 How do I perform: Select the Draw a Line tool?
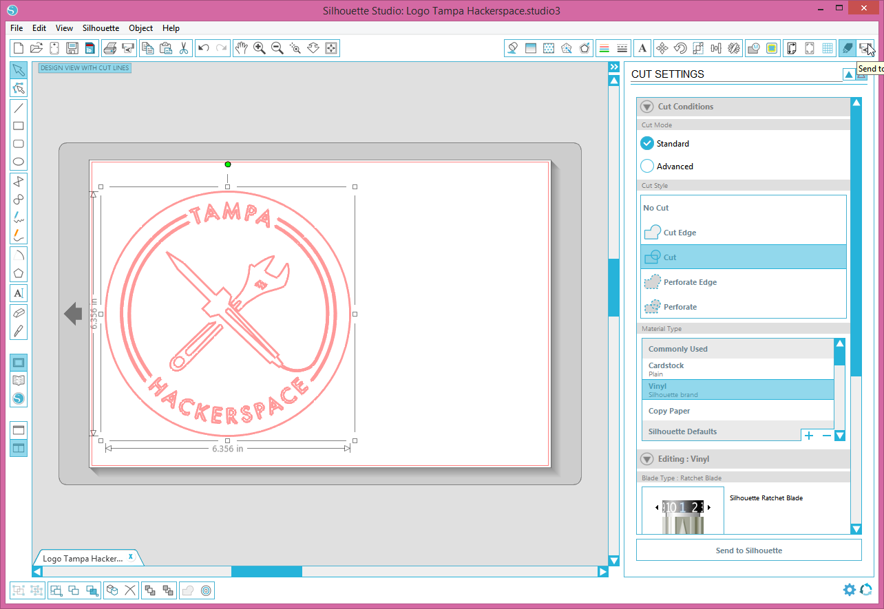(19, 107)
